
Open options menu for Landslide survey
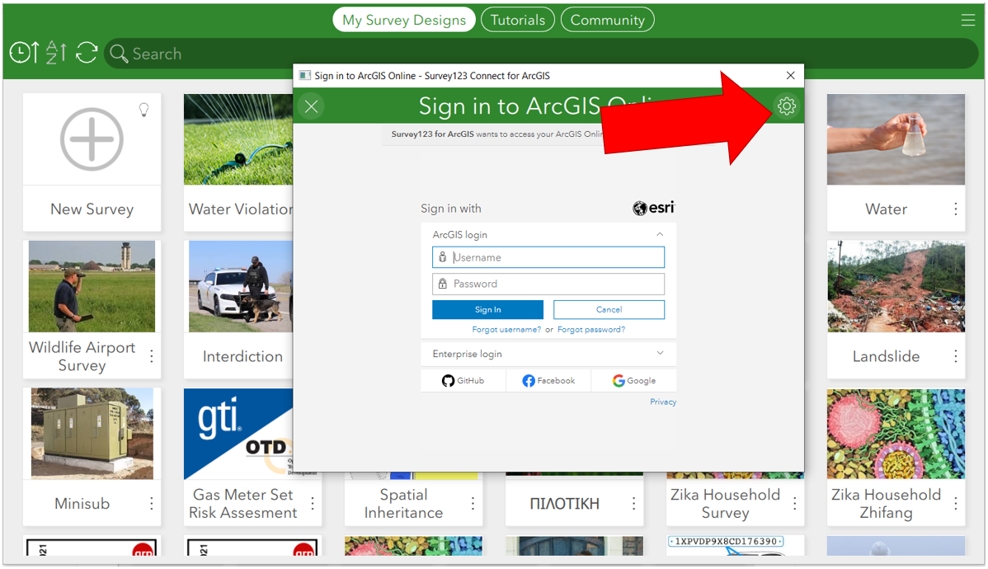(x=955, y=356)
